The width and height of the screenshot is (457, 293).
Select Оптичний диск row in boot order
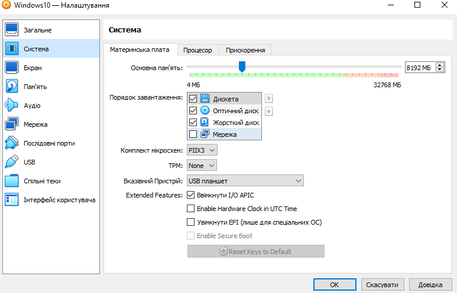225,110
